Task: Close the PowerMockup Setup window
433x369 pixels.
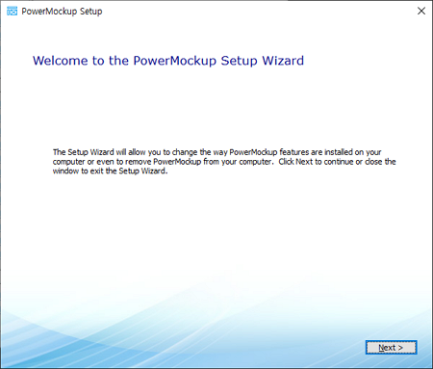Action: click(421, 11)
